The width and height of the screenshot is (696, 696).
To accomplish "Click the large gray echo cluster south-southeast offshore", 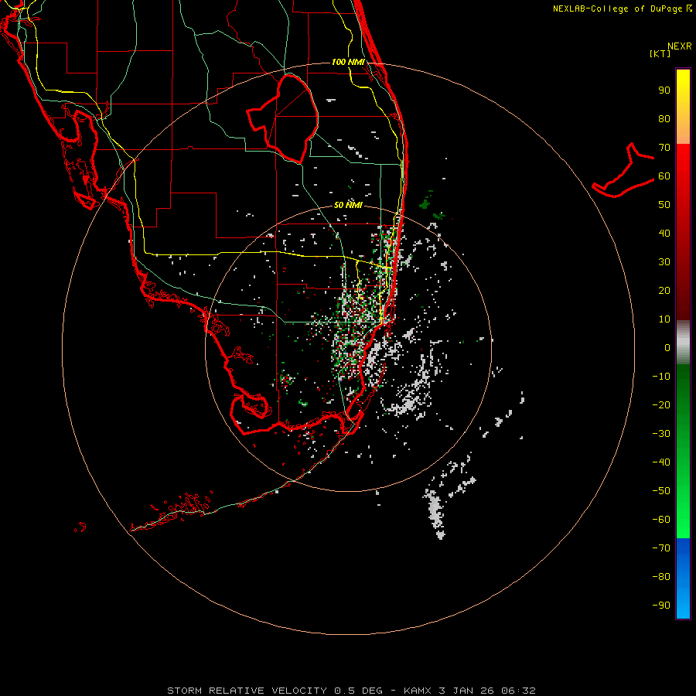I will click(434, 513).
